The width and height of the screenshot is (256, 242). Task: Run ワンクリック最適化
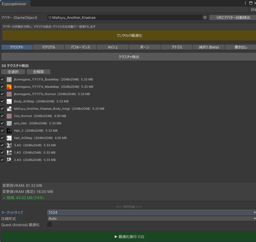128,36
